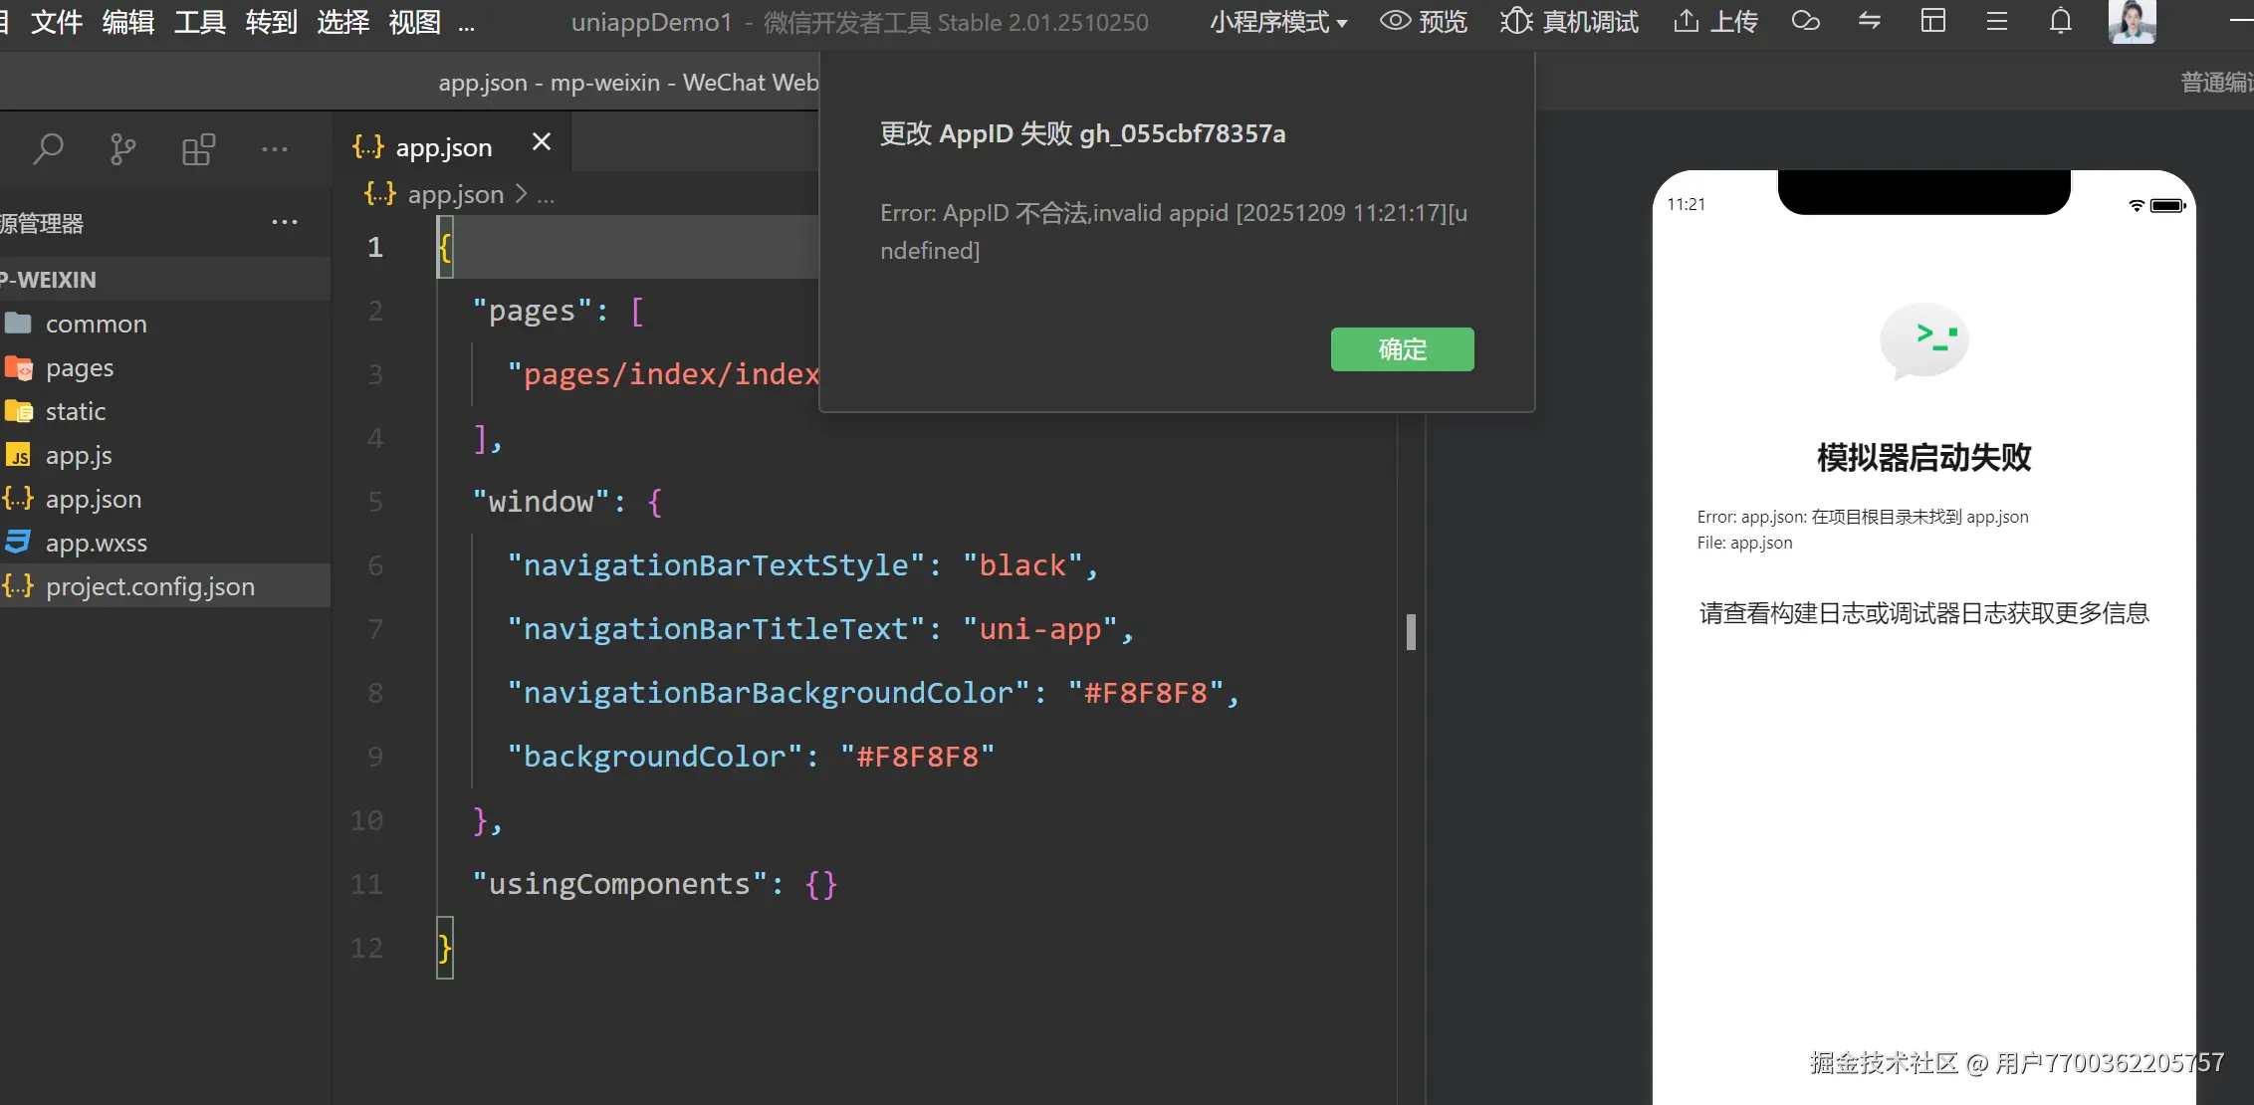Click the cloud development icon
The image size is (2254, 1105).
[x=1805, y=21]
